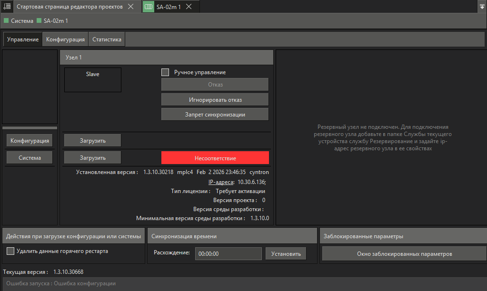
Task: Click the Запрет синхронизации button
Action: pos(215,115)
